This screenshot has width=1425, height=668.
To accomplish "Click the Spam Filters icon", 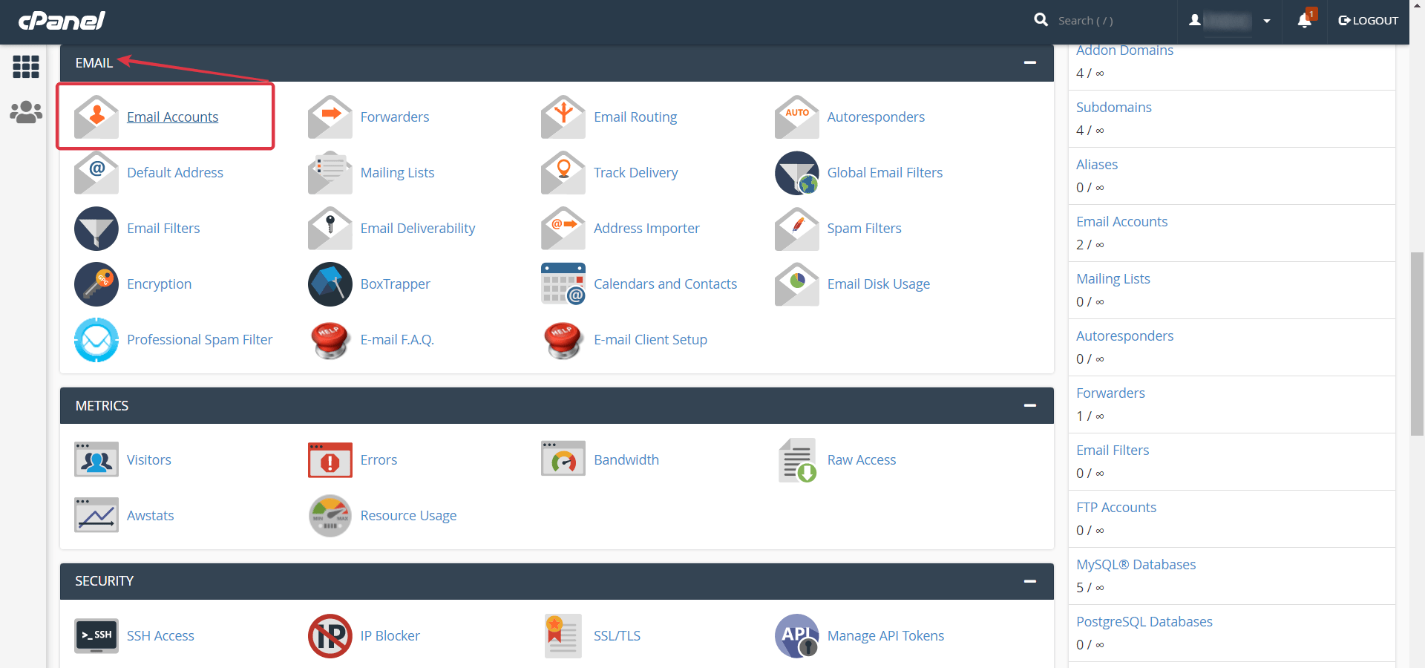I will click(797, 229).
